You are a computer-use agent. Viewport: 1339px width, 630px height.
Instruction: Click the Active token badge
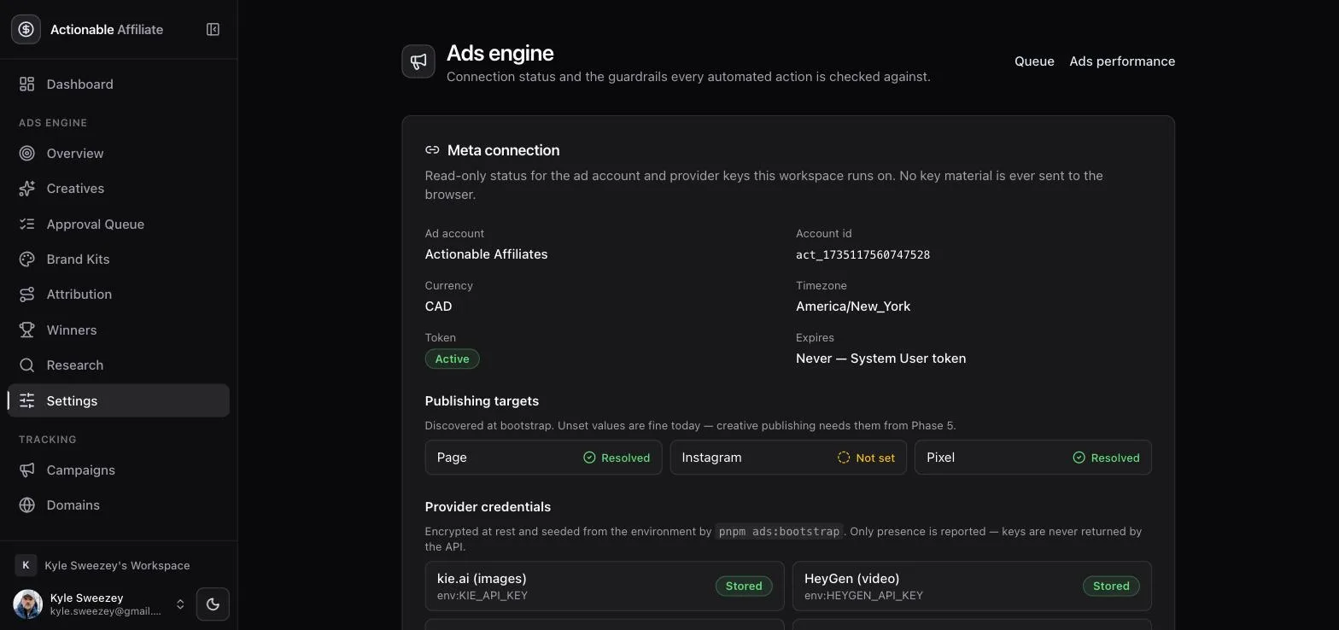point(453,359)
